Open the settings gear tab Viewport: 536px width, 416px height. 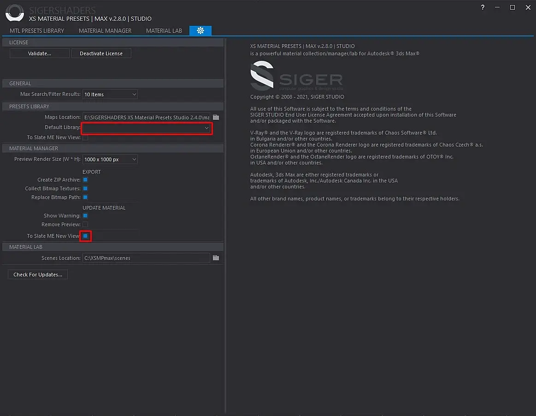tap(200, 30)
